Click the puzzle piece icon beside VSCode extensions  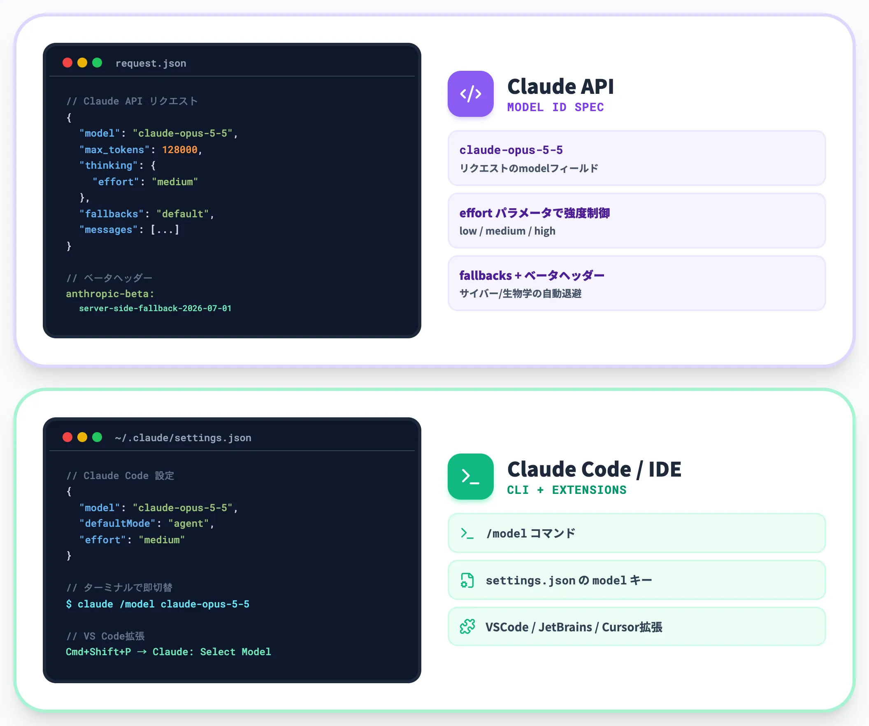467,627
